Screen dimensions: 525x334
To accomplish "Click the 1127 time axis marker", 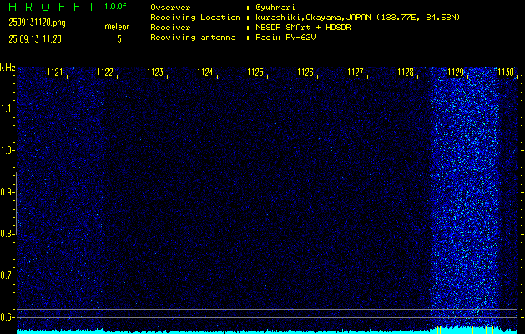I will pos(356,72).
